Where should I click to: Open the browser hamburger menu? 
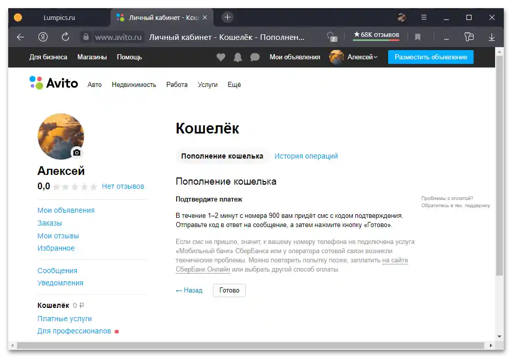point(424,17)
